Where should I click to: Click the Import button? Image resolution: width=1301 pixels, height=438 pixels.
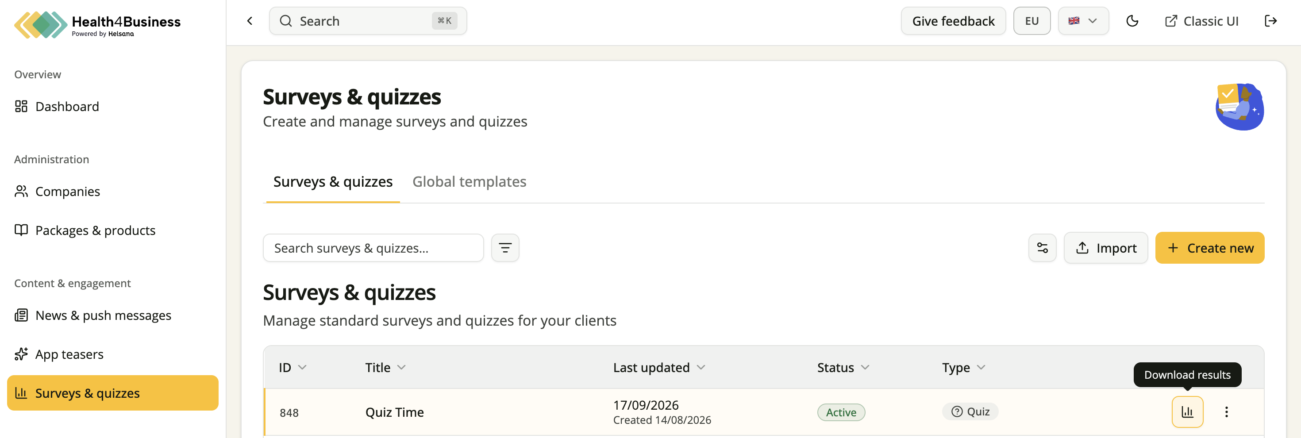(1105, 248)
